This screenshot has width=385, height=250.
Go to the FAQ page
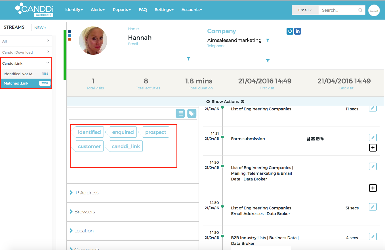143,10
